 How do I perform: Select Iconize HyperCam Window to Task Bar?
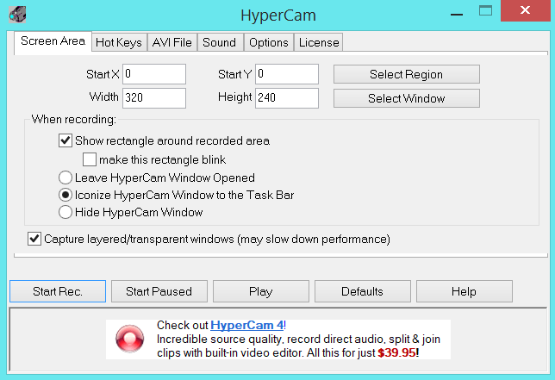[65, 195]
